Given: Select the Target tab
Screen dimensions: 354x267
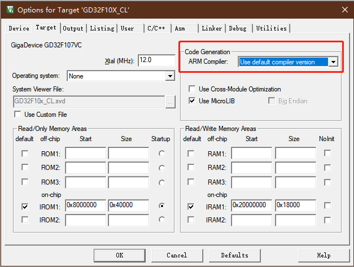Looking at the screenshot, I should tap(46, 28).
